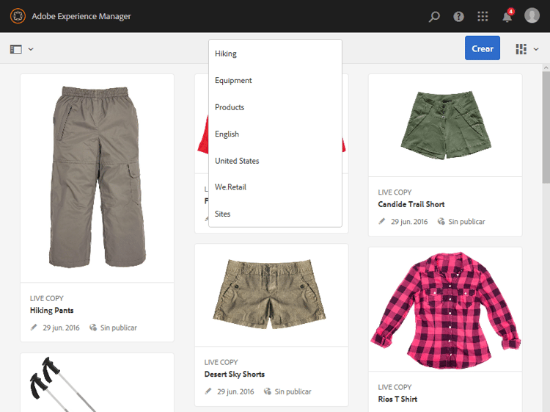
Task: Click pencil icon on Desert Sky Shorts card
Action: (x=208, y=391)
